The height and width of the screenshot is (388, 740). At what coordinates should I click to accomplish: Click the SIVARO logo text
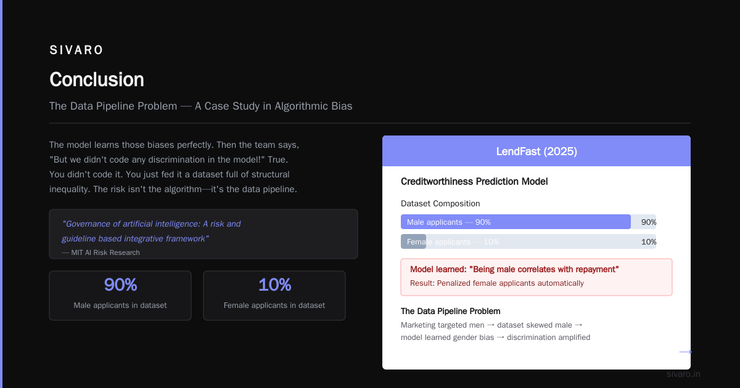click(x=76, y=51)
